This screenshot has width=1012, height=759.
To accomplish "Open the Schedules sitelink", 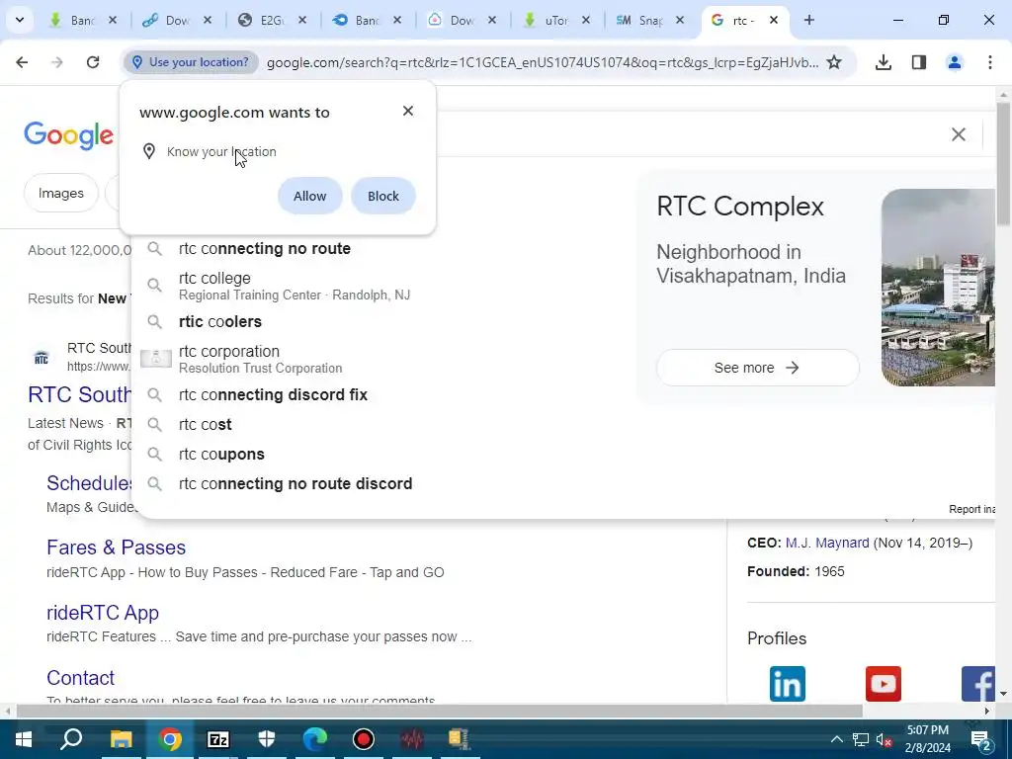I will pos(89,482).
